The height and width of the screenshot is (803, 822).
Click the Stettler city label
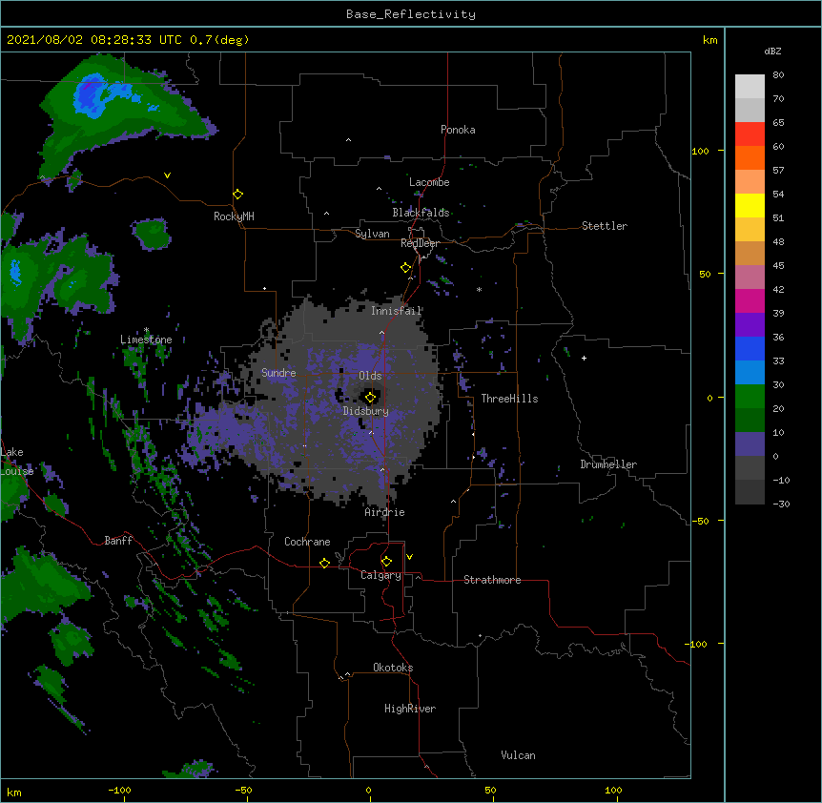pyautogui.click(x=604, y=226)
